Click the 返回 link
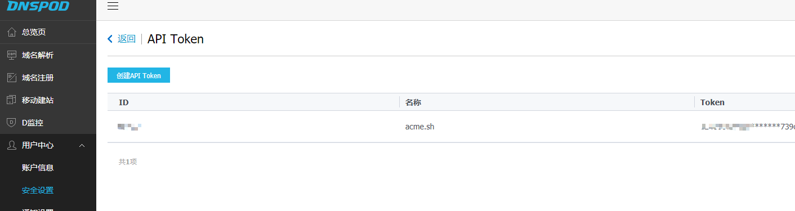Screen dimensions: 795x211 pos(126,39)
